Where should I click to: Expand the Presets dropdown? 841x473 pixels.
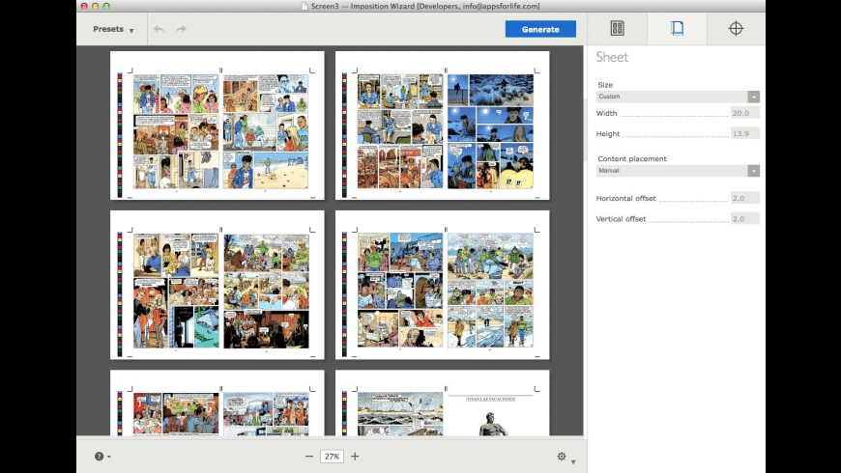(113, 29)
